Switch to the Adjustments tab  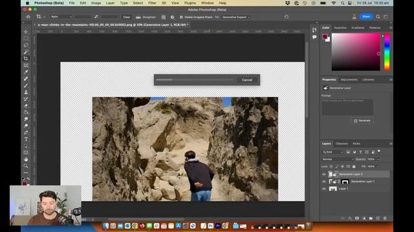click(x=349, y=79)
